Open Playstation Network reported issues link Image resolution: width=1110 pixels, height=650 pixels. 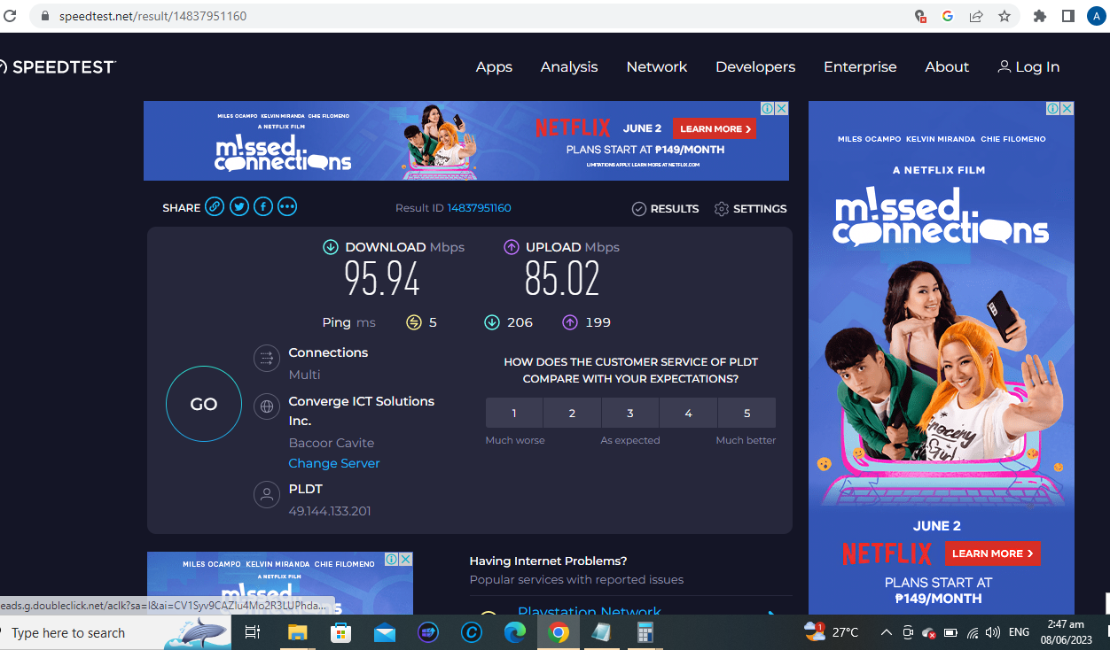590,612
